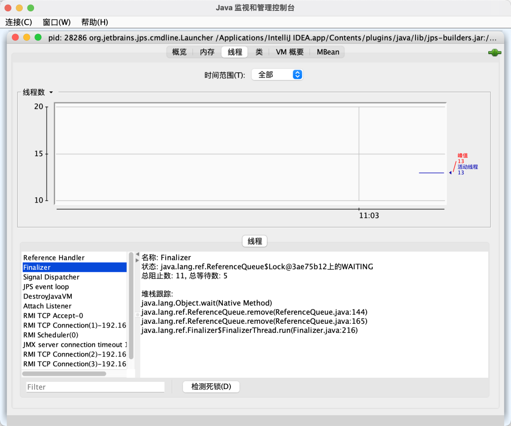The height and width of the screenshot is (426, 511).
Task: Open the 连接(C) menu
Action: [x=19, y=22]
